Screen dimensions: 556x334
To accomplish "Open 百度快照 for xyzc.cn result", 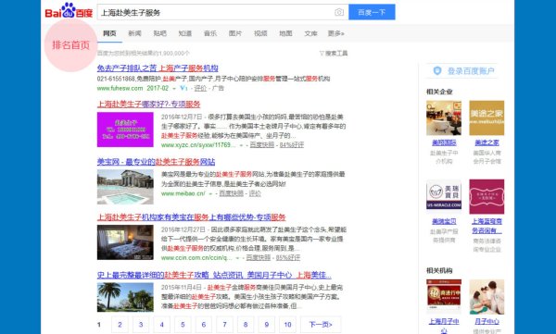I will [x=262, y=145].
